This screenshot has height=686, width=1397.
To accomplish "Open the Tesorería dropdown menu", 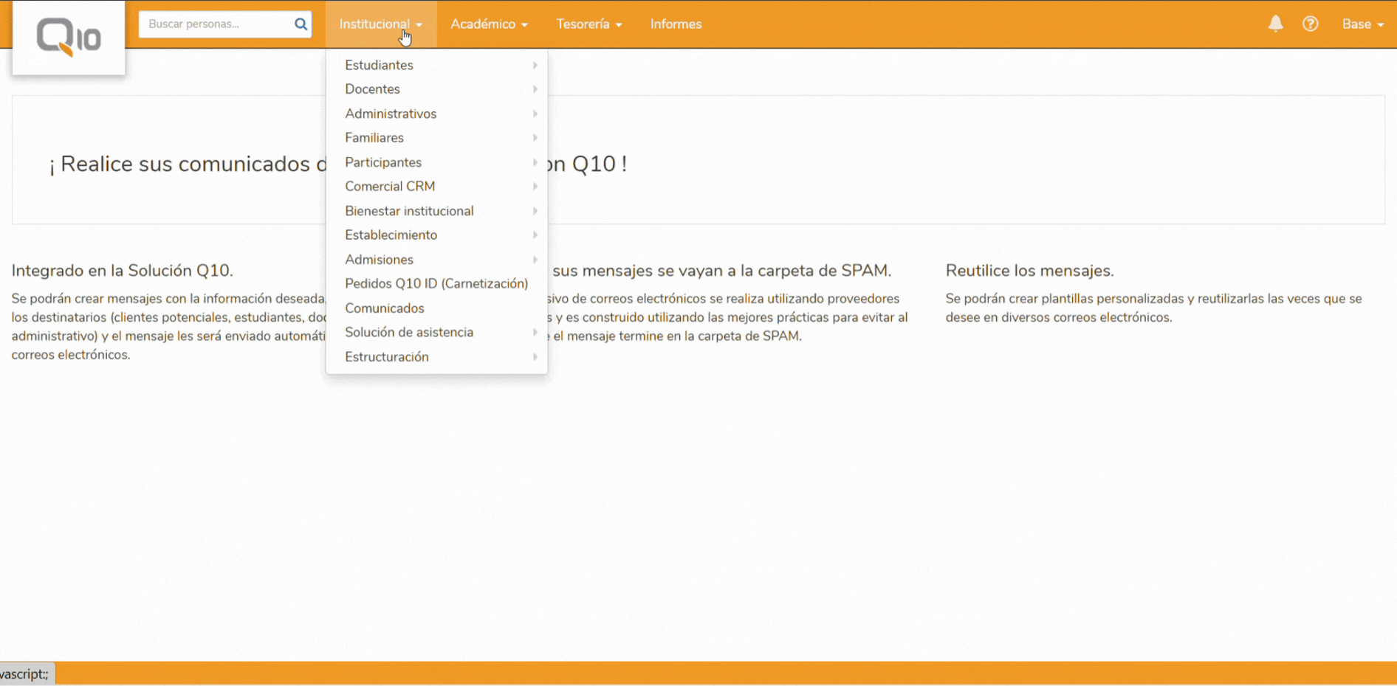I will point(588,24).
